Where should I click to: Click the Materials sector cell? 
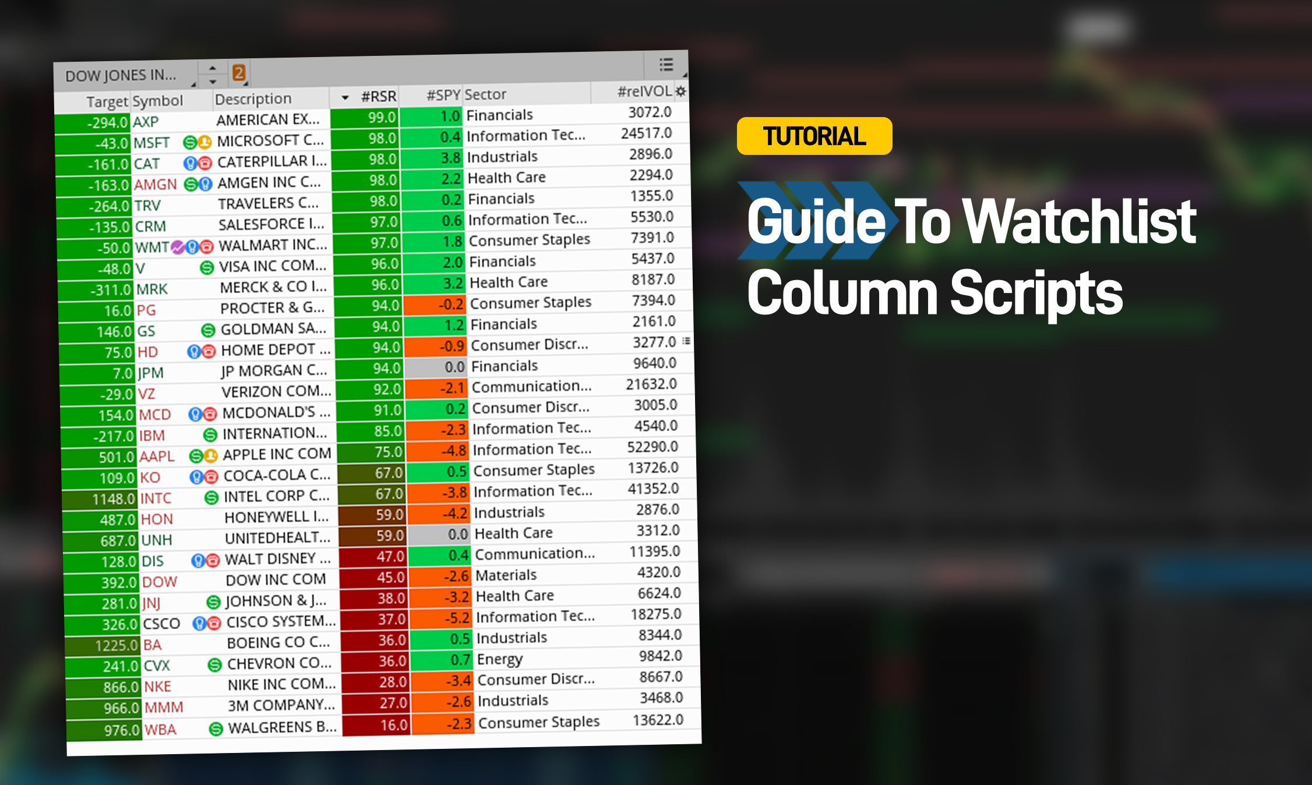tap(506, 575)
